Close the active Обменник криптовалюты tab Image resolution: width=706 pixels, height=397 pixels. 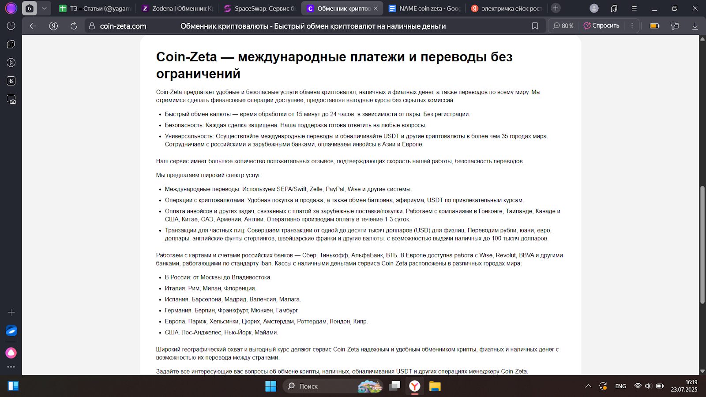376,8
